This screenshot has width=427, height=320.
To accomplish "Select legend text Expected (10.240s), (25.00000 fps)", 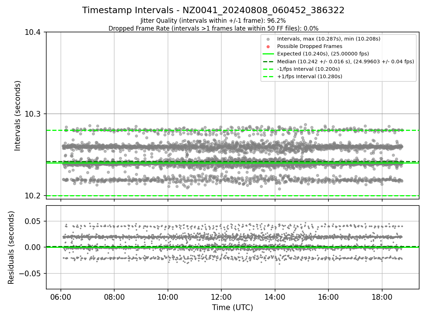I will click(x=323, y=54).
